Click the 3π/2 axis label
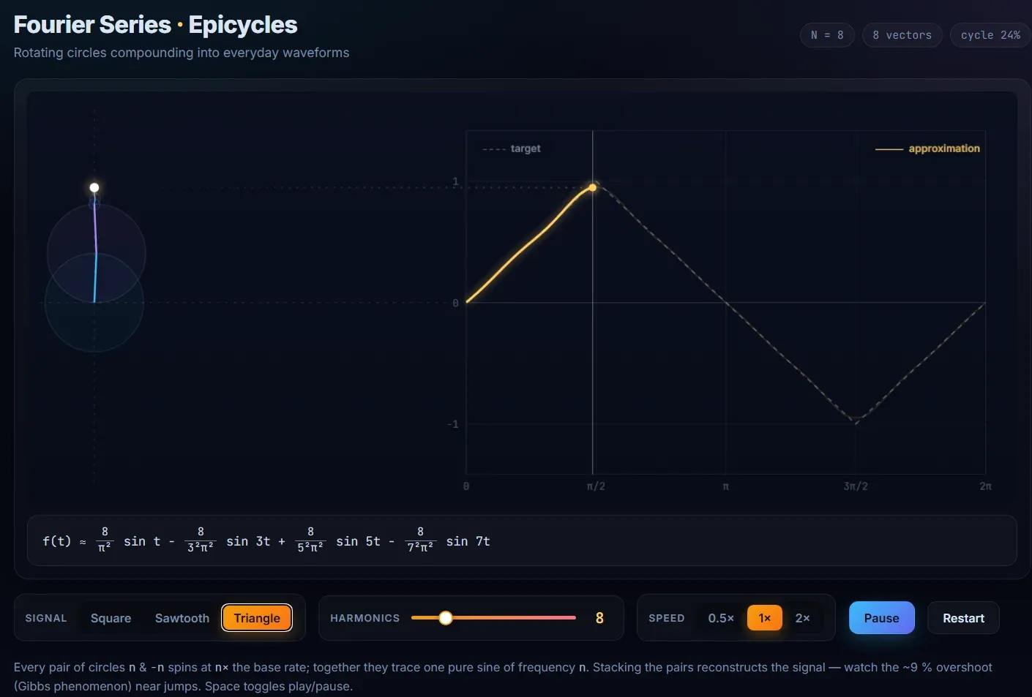1032x697 pixels. click(856, 486)
